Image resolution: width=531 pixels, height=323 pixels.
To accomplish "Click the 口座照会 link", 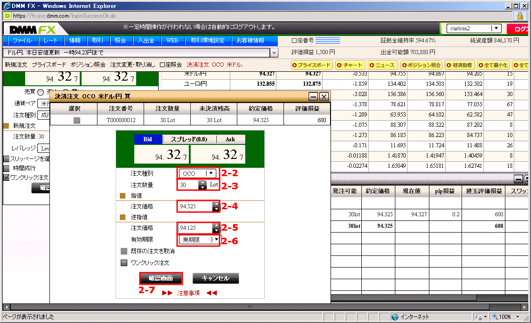I will 171,65.
